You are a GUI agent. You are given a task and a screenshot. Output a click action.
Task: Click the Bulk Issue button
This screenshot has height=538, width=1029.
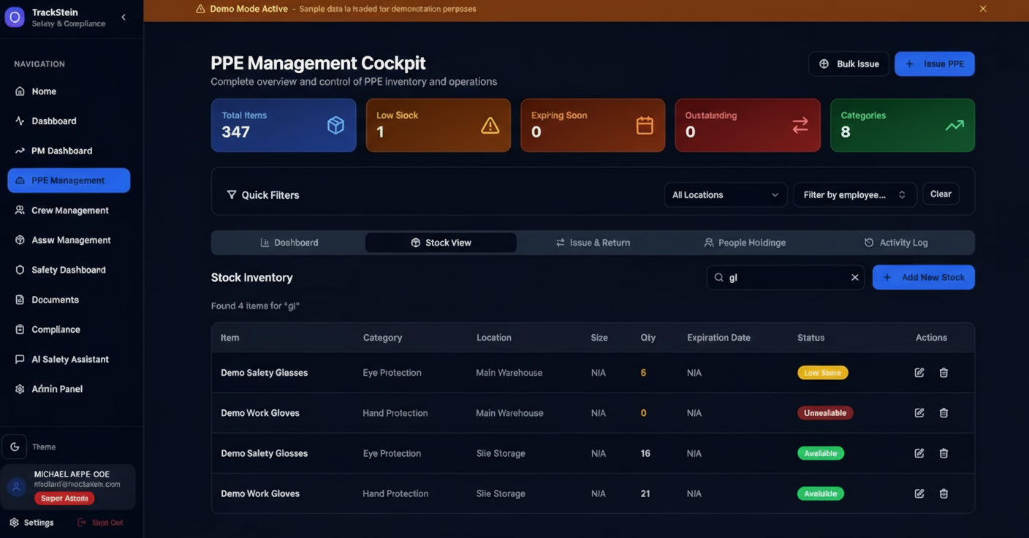(848, 64)
